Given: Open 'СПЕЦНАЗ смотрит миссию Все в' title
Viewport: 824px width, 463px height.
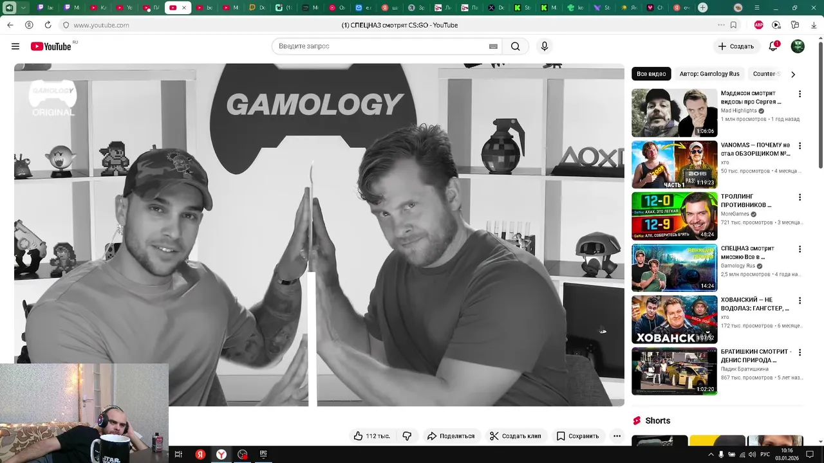Looking at the screenshot, I should (747, 252).
